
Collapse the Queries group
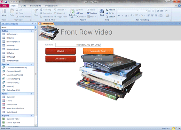tap(32, 64)
